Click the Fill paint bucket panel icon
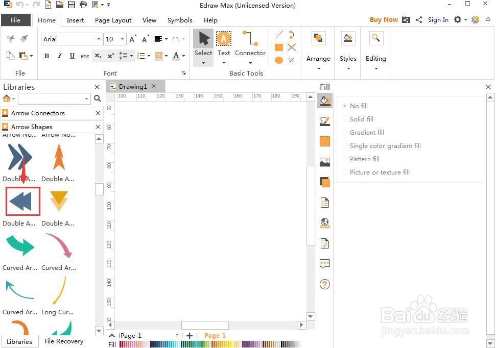 click(325, 101)
